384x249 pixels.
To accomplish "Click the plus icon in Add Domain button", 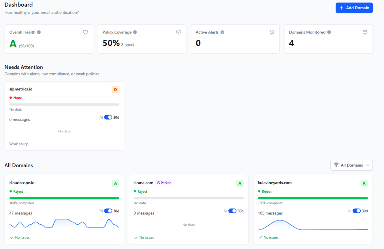I will coord(341,8).
